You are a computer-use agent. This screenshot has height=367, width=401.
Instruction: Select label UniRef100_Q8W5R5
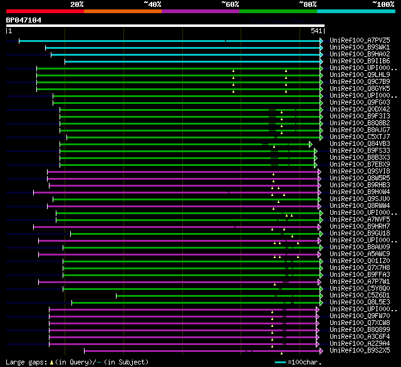click(x=360, y=178)
